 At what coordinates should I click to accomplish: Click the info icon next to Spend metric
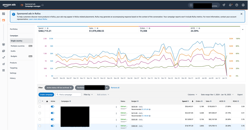click(x=47, y=28)
